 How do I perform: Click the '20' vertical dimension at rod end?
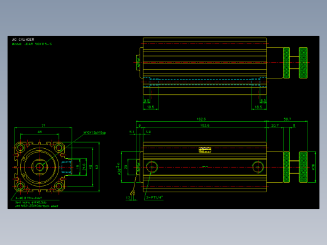(126, 167)
